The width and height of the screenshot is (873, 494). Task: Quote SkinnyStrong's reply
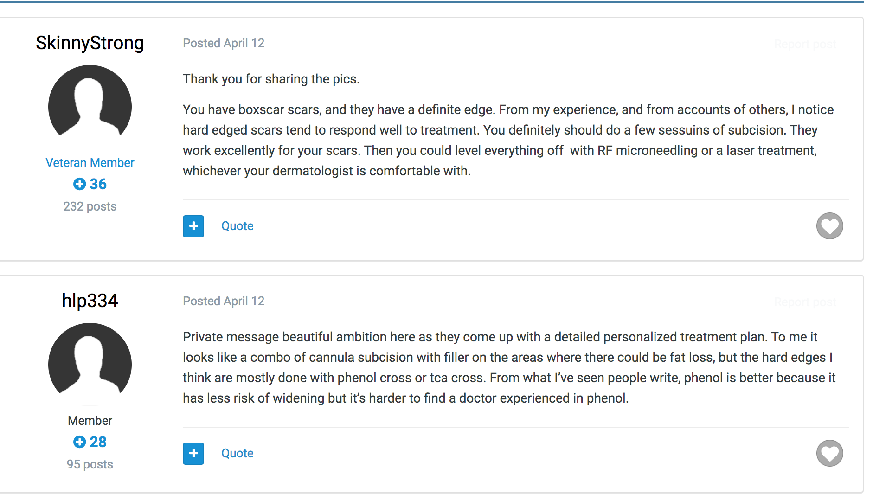238,226
